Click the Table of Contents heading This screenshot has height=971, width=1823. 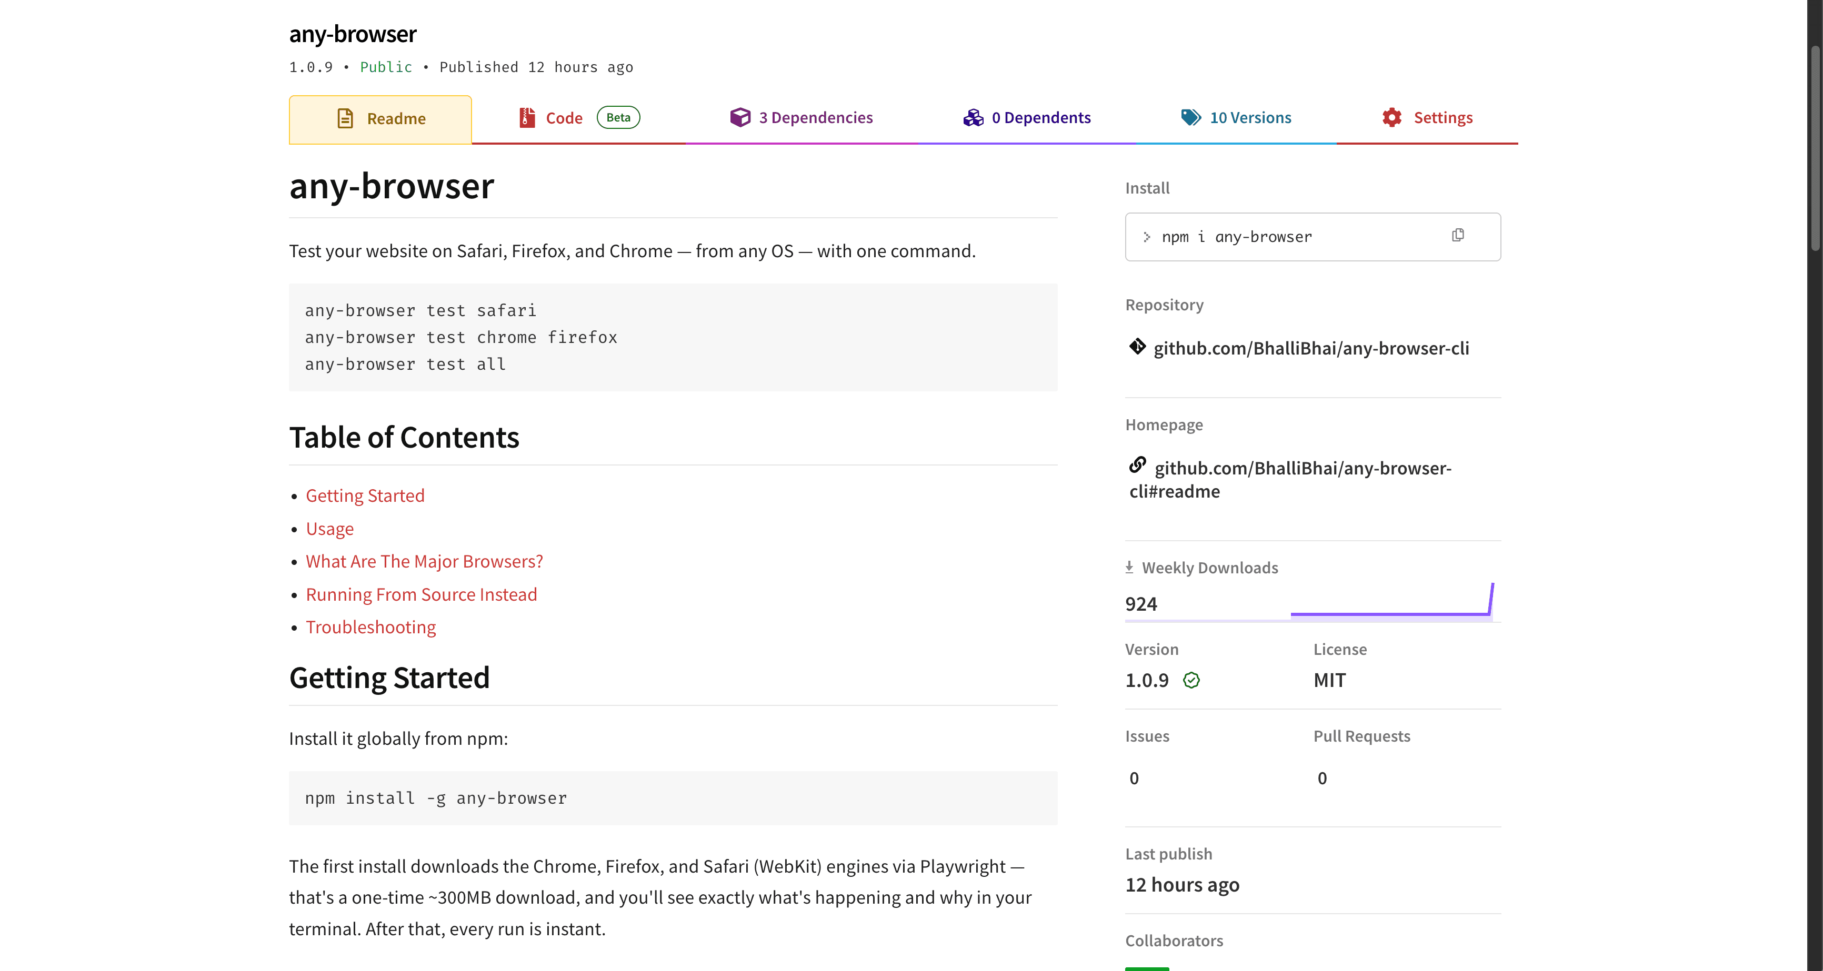[x=404, y=438]
